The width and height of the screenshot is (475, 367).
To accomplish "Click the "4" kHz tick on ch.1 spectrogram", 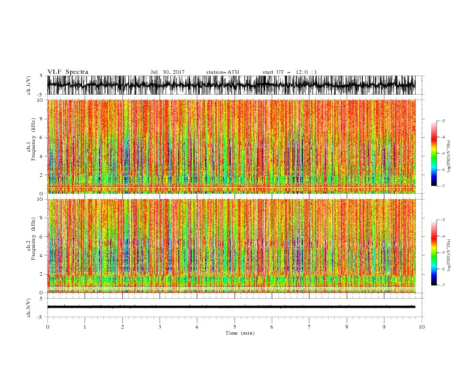I will [41, 157].
